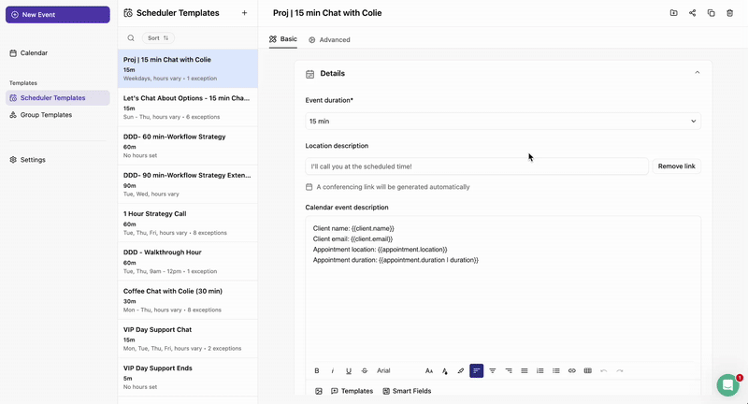
Task: Collapse the Details section
Action: [x=697, y=73]
